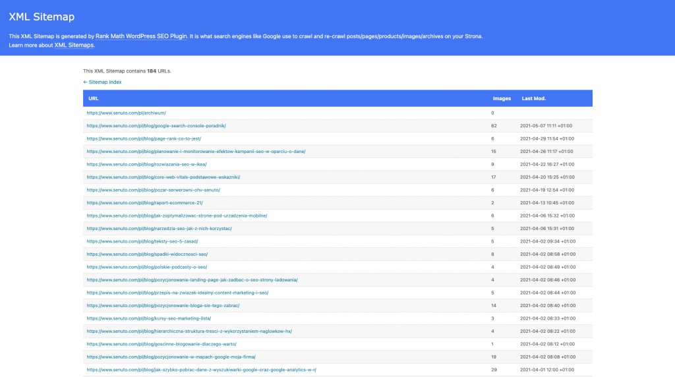This screenshot has width=675, height=377.
Task: Select the image count 19 cell
Action: [494, 357]
